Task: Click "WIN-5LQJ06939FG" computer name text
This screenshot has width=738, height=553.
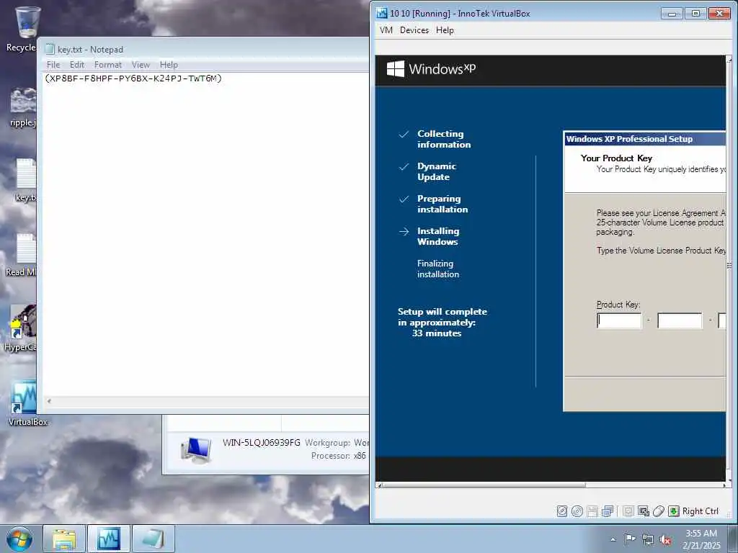Action: click(261, 443)
